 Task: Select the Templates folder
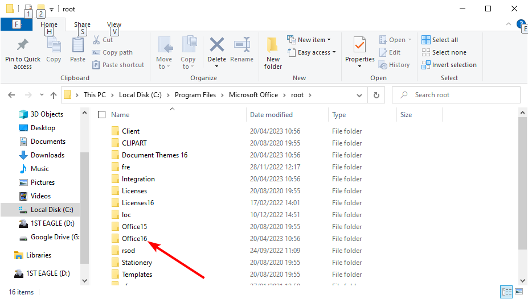point(137,275)
